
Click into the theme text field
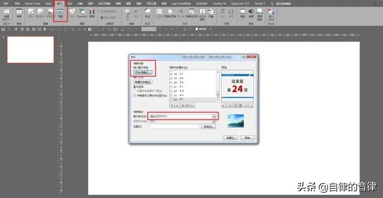(174, 126)
